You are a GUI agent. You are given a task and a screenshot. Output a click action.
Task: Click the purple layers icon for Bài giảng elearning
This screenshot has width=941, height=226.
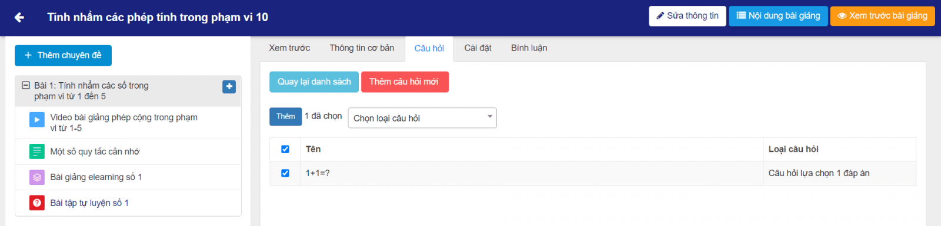(37, 177)
